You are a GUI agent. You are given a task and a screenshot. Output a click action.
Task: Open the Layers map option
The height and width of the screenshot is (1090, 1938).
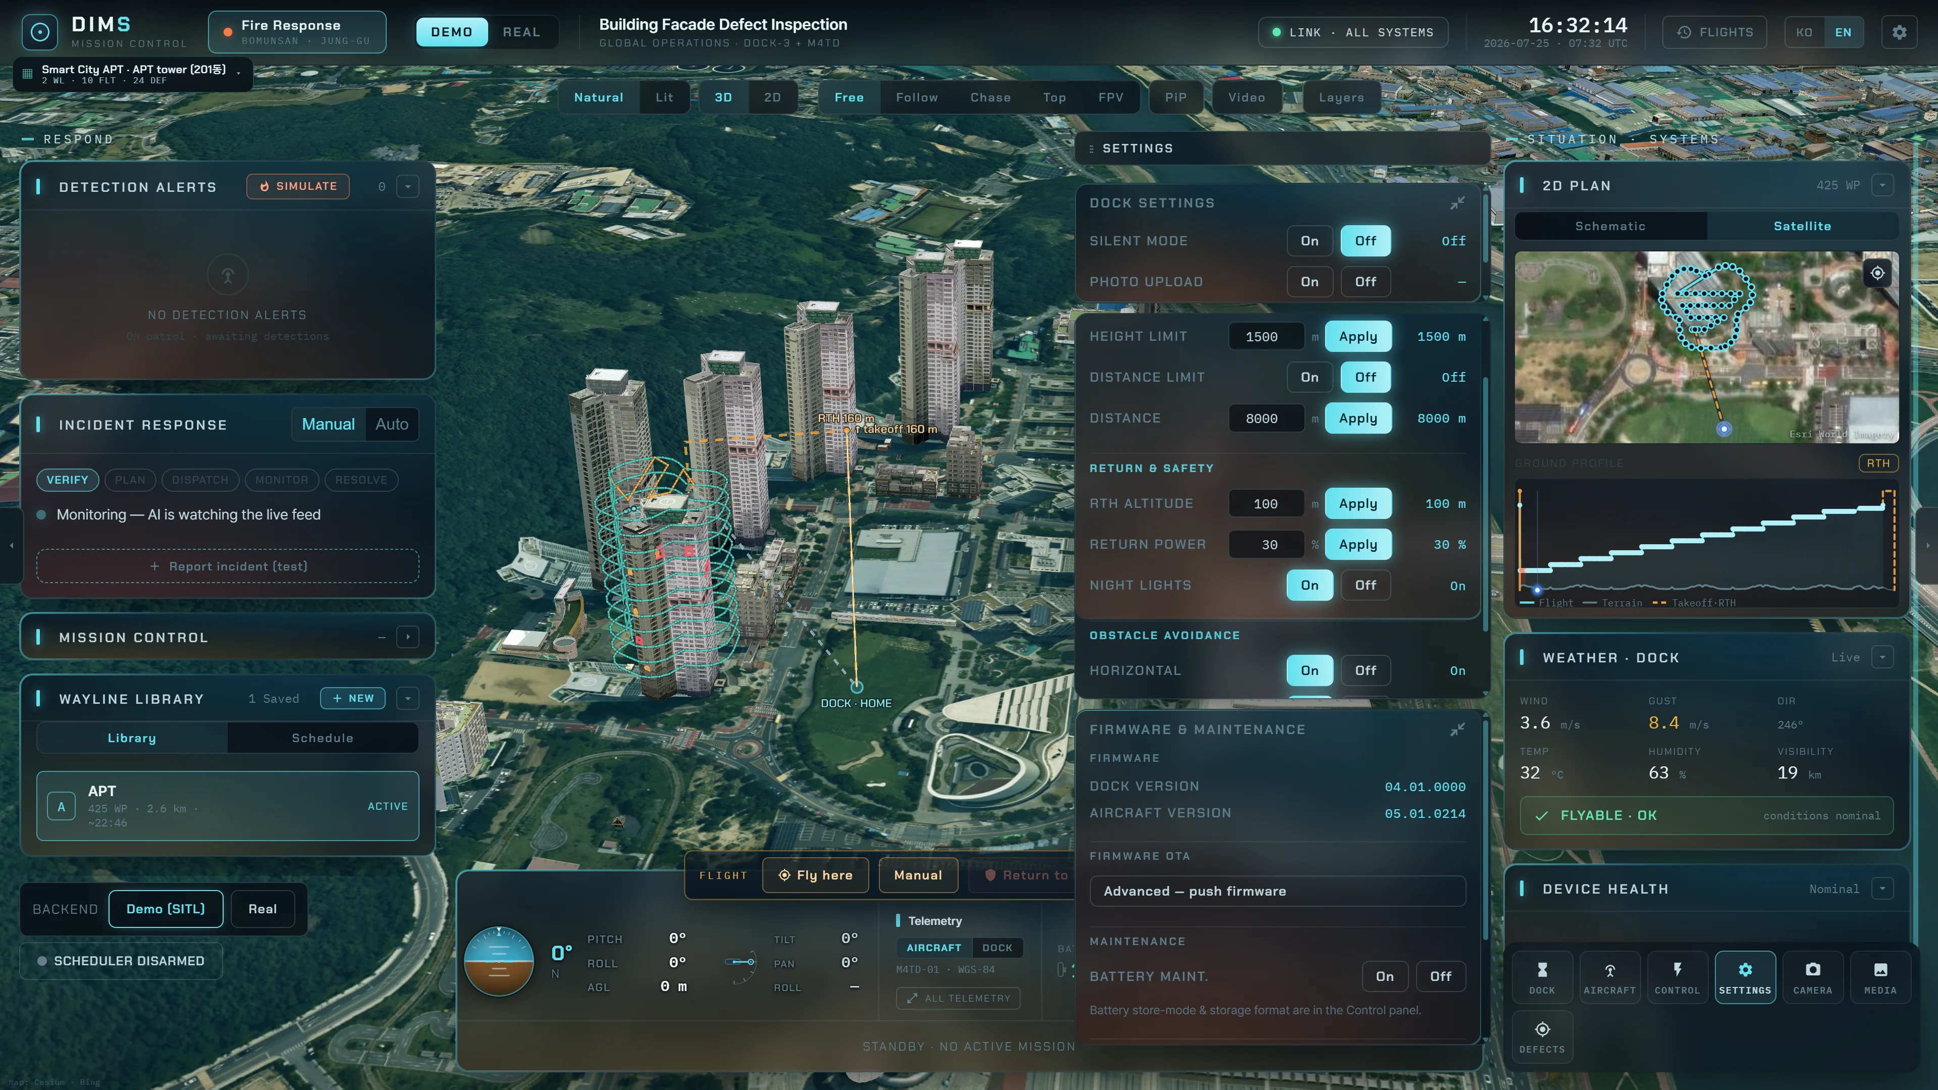point(1341,98)
